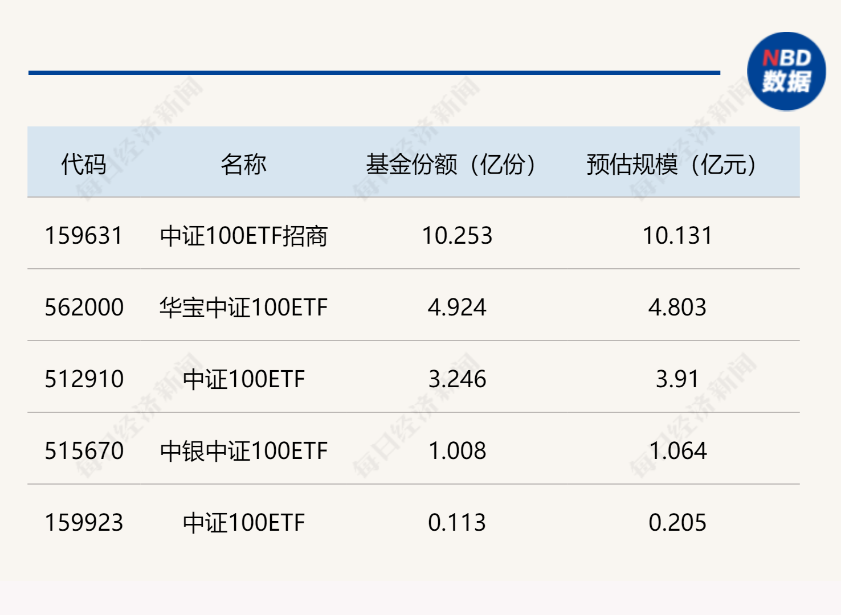This screenshot has width=841, height=615.
Task: Select fund code 512910
Action: pos(84,379)
